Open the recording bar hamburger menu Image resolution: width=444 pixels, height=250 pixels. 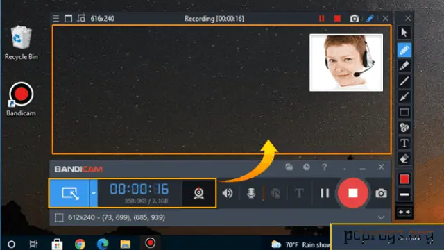coord(55,19)
